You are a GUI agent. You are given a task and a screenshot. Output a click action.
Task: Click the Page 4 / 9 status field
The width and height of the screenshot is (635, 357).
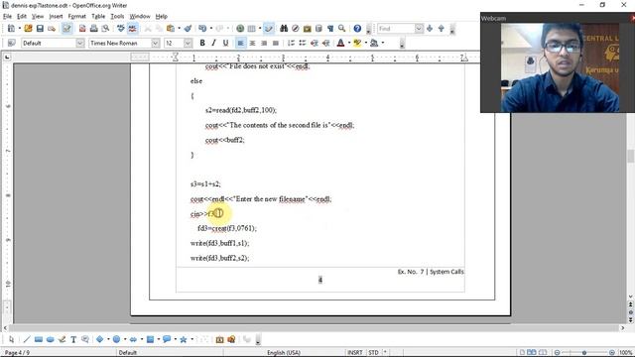(17, 353)
